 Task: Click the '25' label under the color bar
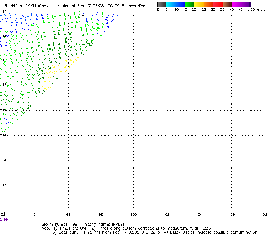[204, 10]
